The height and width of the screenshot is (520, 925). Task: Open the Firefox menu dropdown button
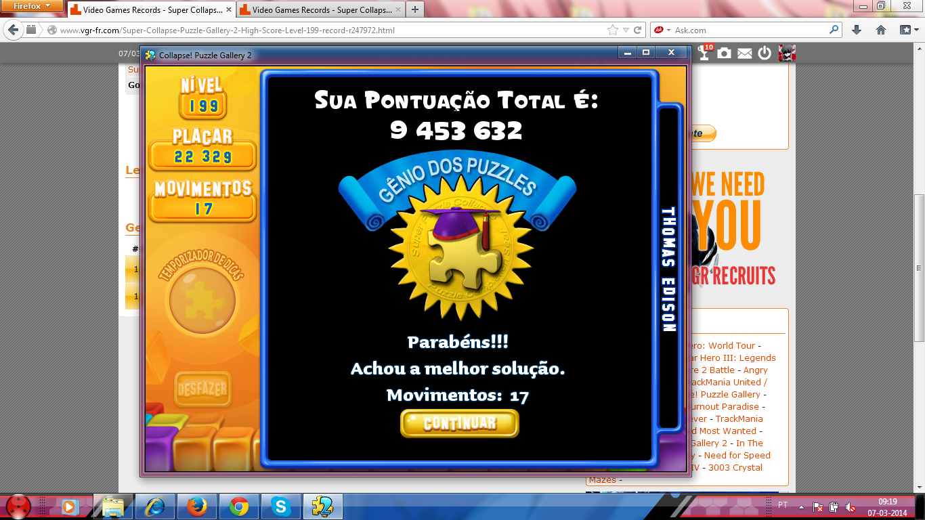pos(32,6)
